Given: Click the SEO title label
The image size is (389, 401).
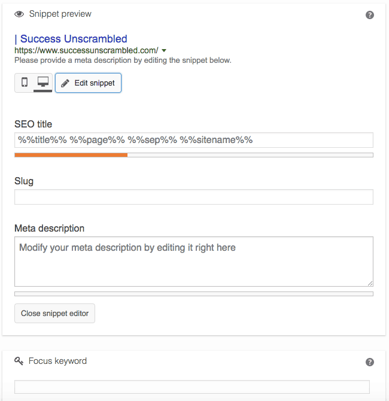Looking at the screenshot, I should click(x=34, y=124).
